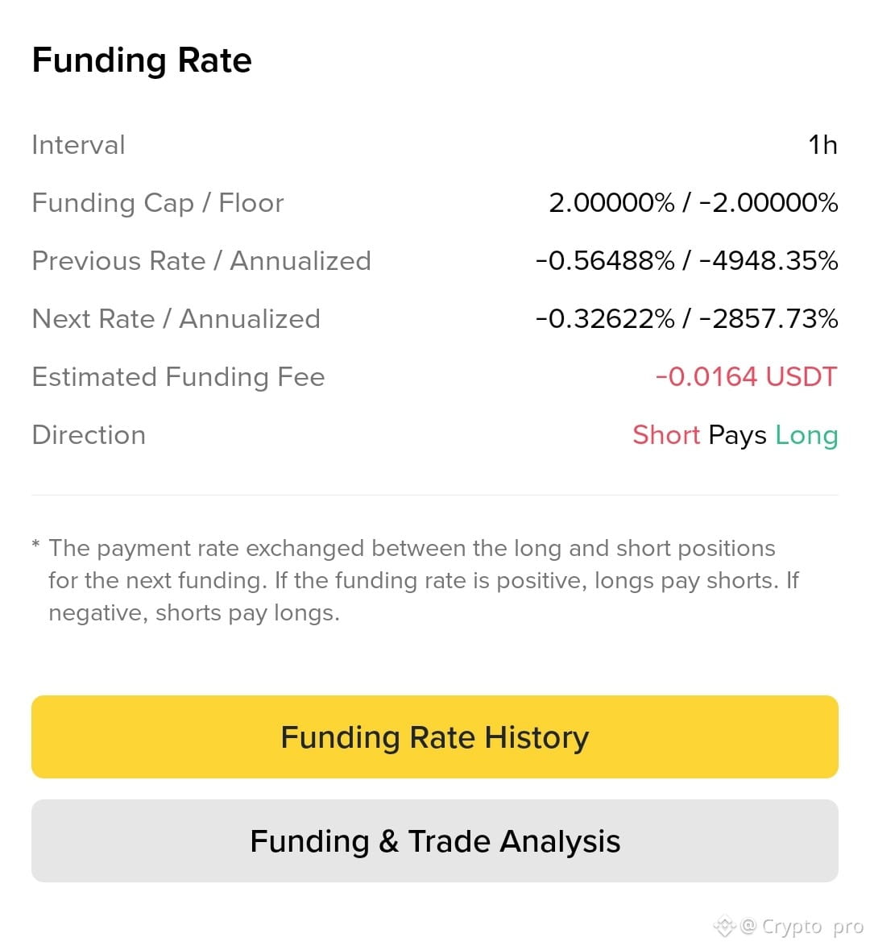
Task: Click the Funding Cap / Floor label
Action: click(157, 203)
